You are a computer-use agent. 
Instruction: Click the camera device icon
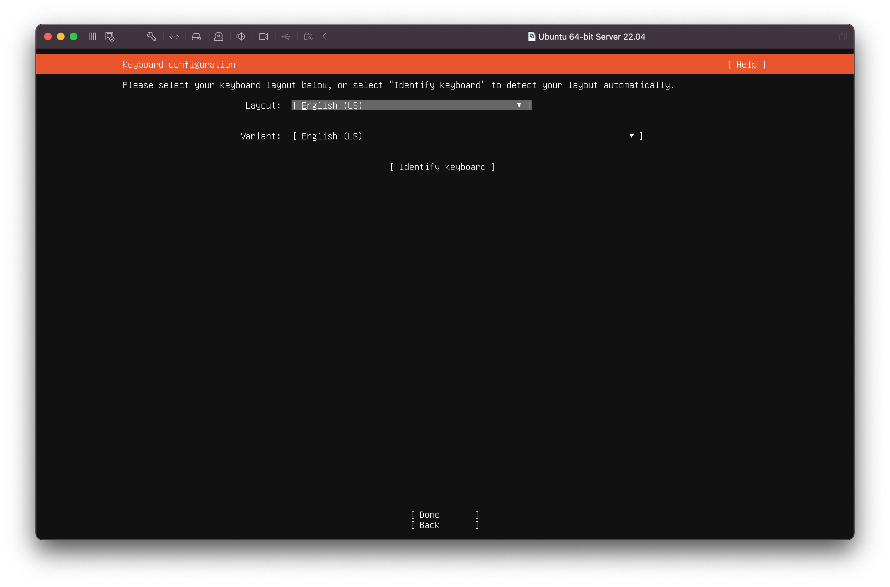(263, 36)
